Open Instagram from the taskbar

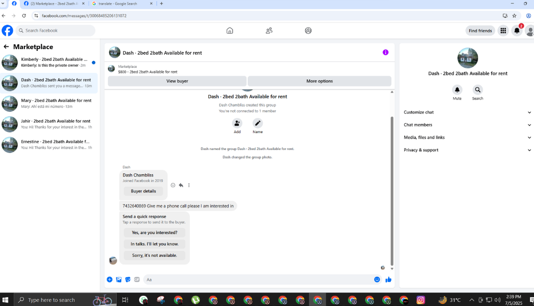click(x=421, y=300)
